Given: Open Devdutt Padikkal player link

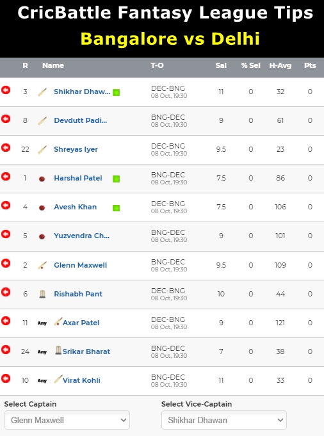Looking at the screenshot, I should click(x=81, y=120).
